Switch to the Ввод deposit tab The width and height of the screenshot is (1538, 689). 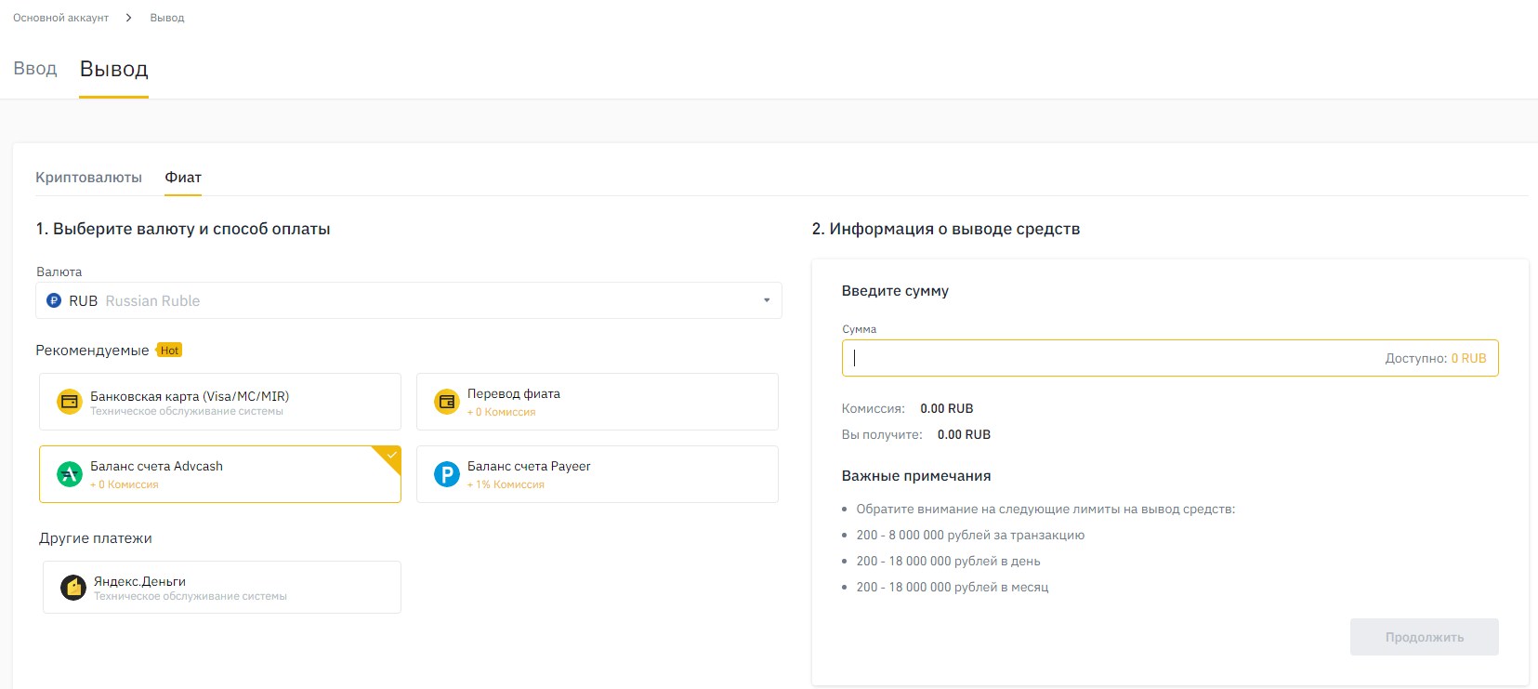point(35,69)
